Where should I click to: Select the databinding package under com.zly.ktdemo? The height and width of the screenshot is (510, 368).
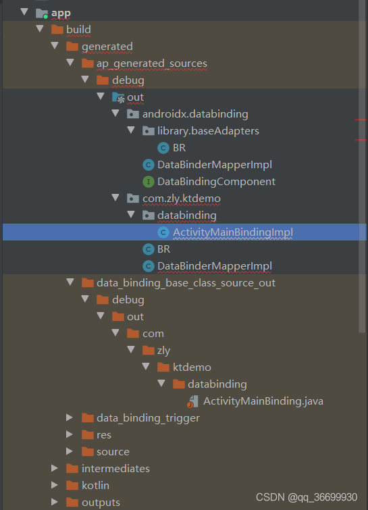[187, 215]
